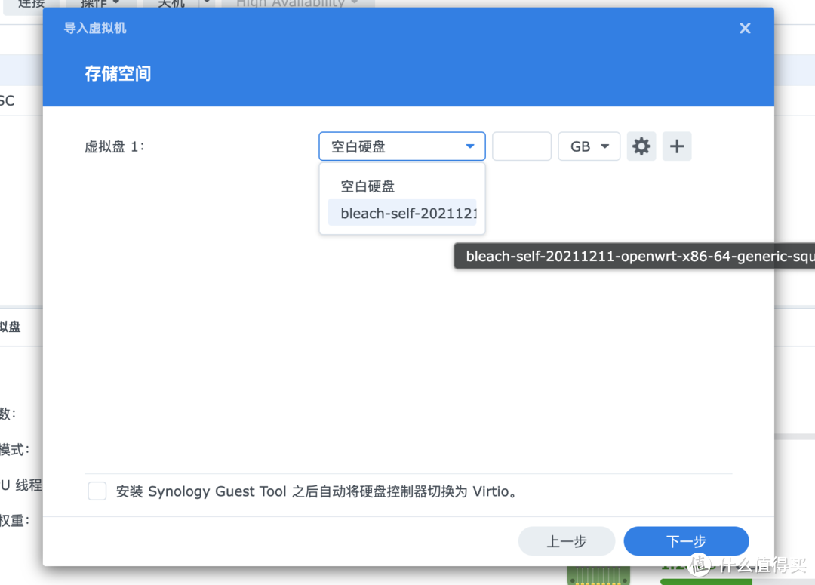The height and width of the screenshot is (585, 815).
Task: Click the 下一步 button
Action: tap(685, 541)
